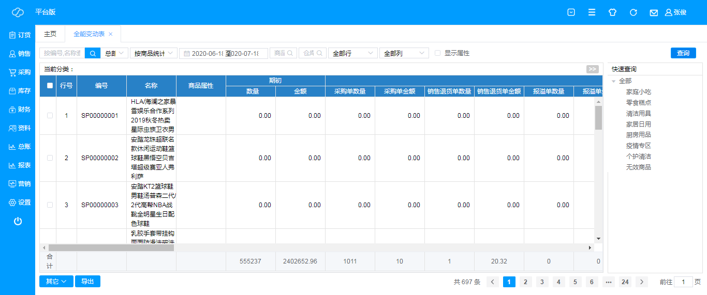This screenshot has height=295, width=707.
Task: Switch to the 主页 tab
Action: (50, 34)
